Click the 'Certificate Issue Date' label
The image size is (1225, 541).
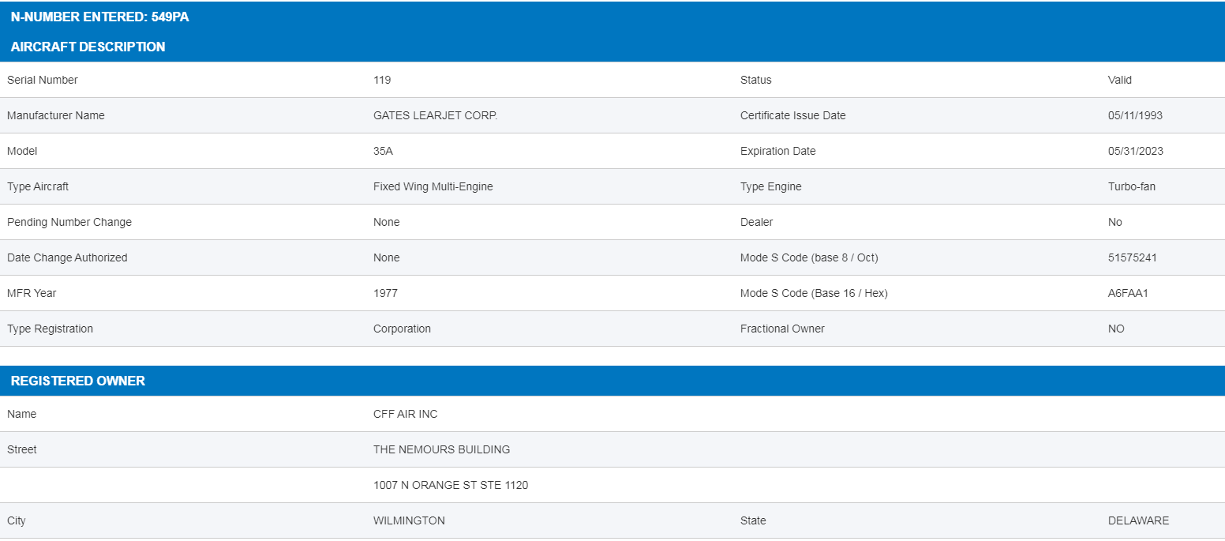[793, 115]
